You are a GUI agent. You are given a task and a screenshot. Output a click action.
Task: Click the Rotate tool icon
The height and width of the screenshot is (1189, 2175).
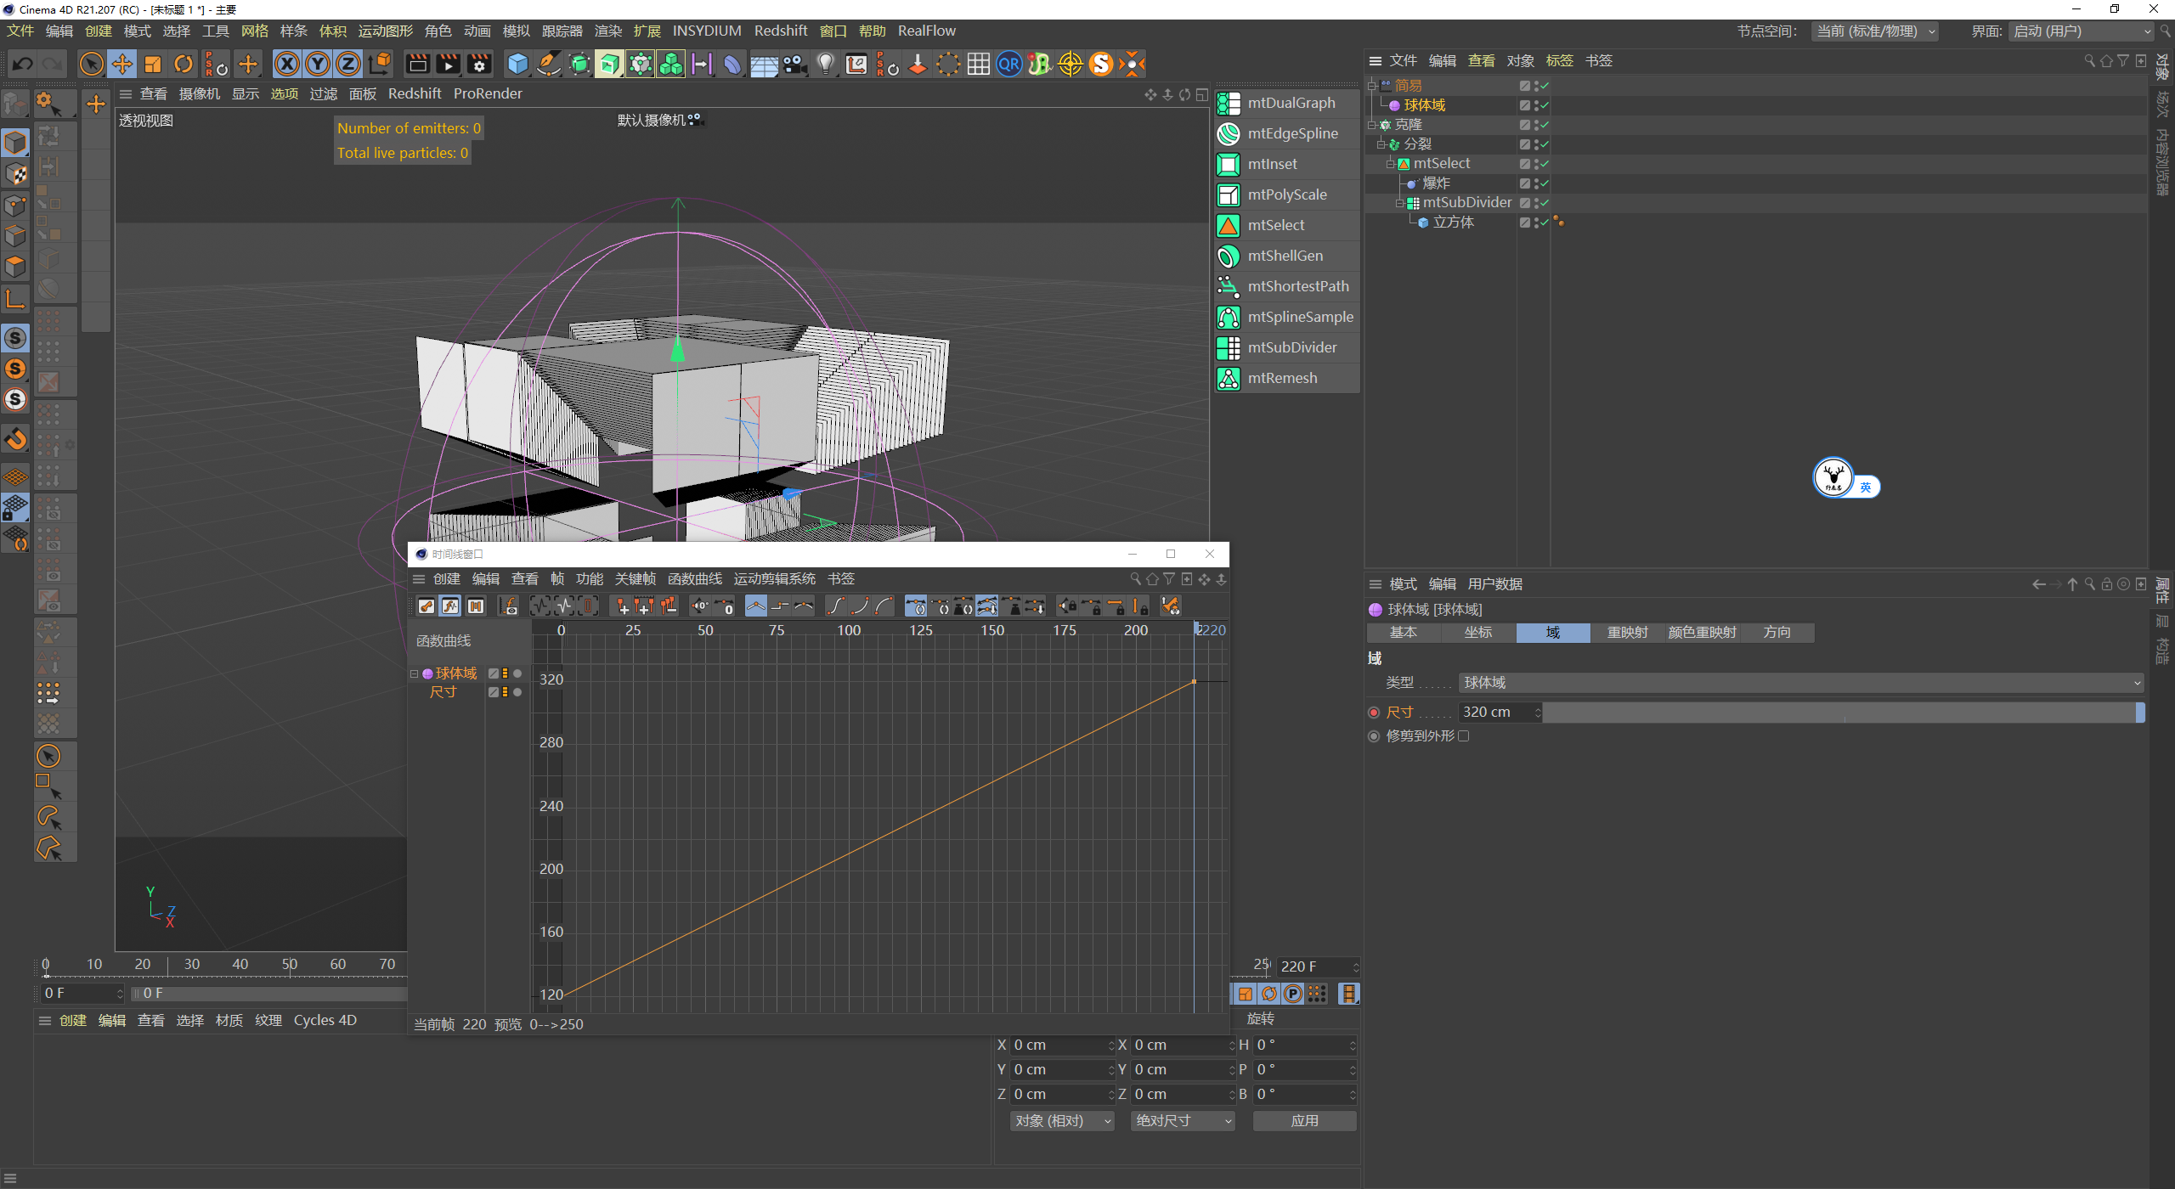(184, 65)
